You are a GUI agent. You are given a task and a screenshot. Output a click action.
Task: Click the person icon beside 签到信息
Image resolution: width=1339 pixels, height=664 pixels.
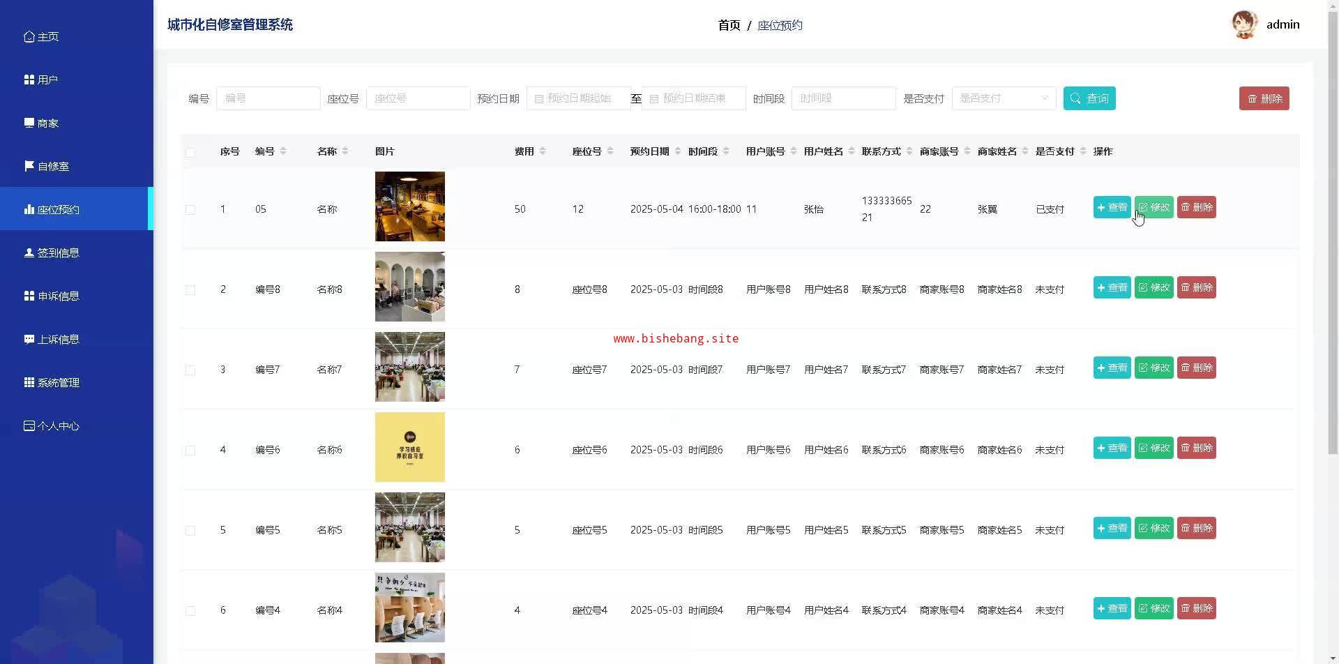coord(29,252)
